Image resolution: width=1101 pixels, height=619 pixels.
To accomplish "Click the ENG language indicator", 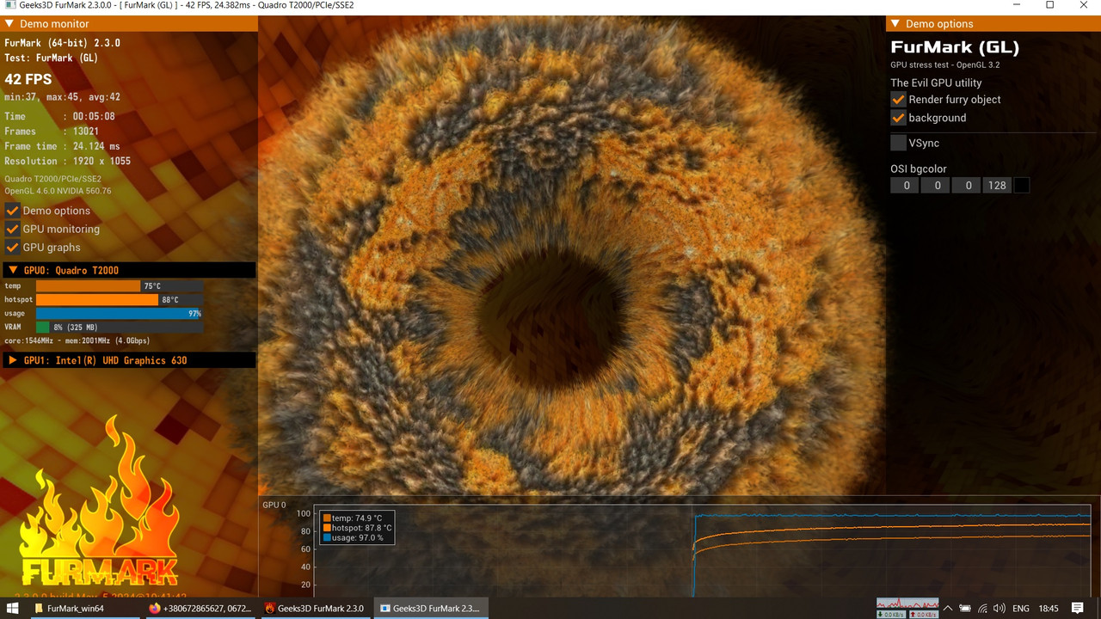I will [1021, 608].
